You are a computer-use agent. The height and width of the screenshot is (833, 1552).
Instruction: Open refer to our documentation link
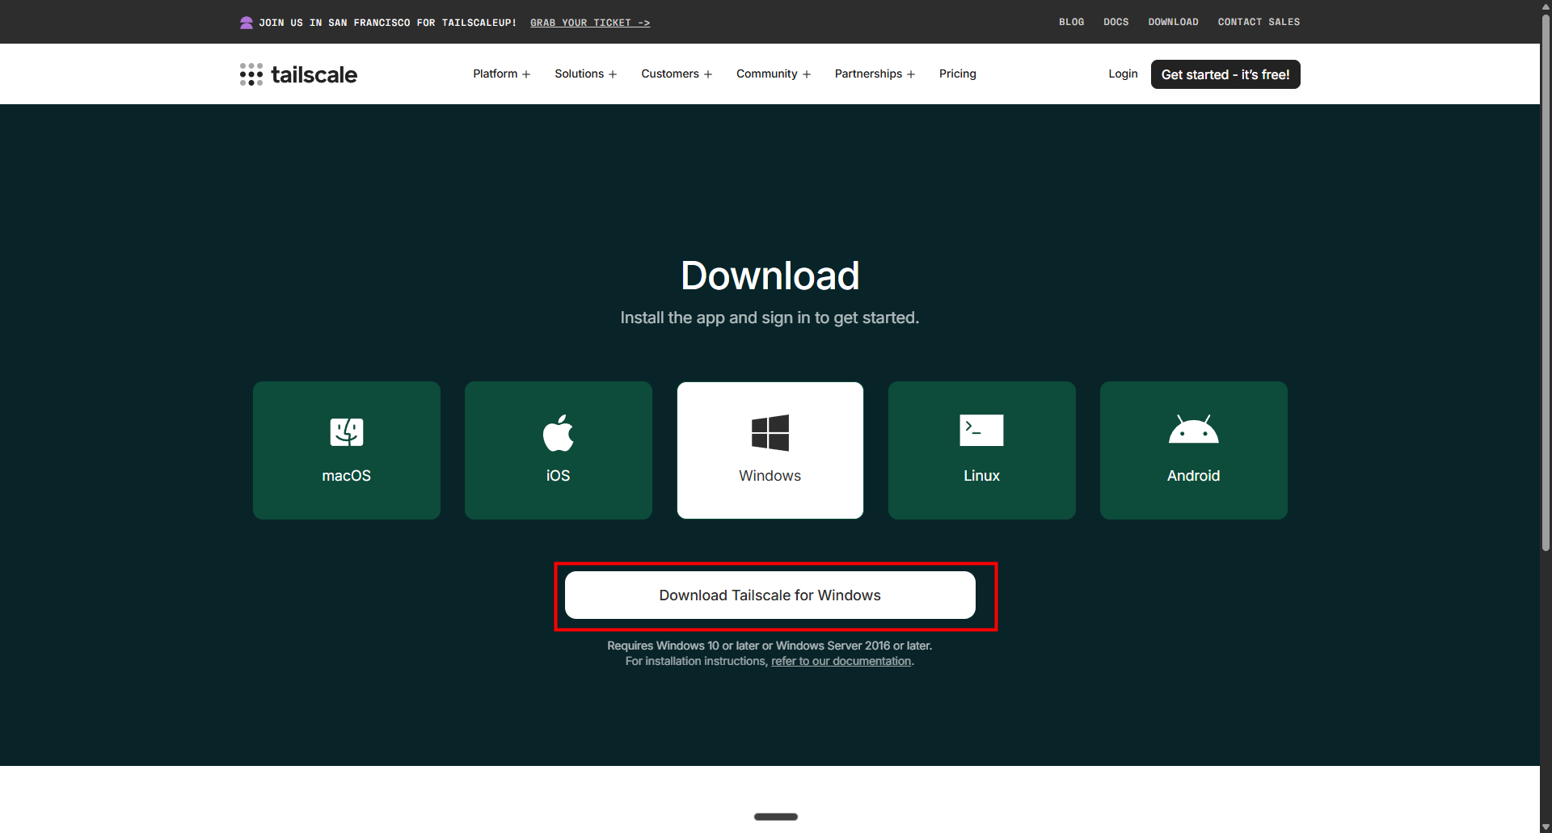[x=841, y=661]
